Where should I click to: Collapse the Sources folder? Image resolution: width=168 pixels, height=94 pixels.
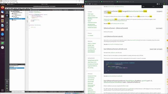11,16
